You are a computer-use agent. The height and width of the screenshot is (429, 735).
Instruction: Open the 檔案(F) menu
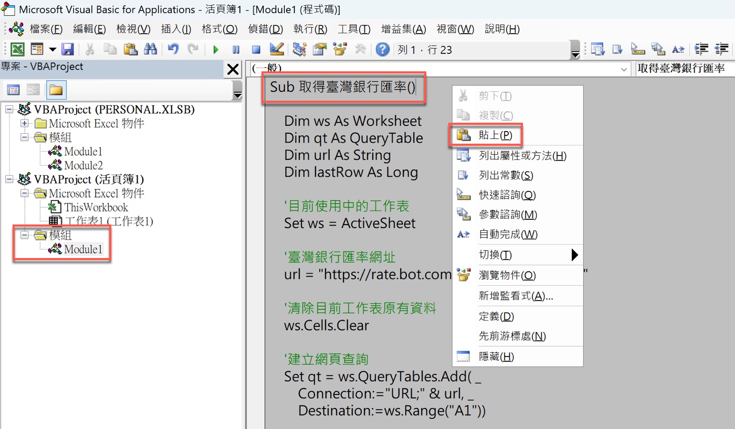46,29
